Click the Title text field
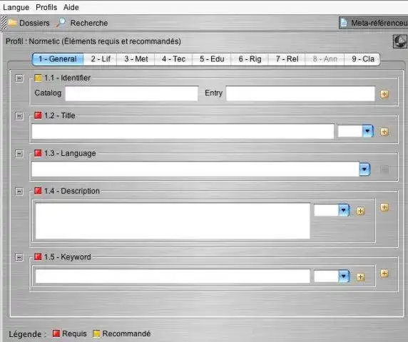The height and width of the screenshot is (342, 408). point(183,132)
